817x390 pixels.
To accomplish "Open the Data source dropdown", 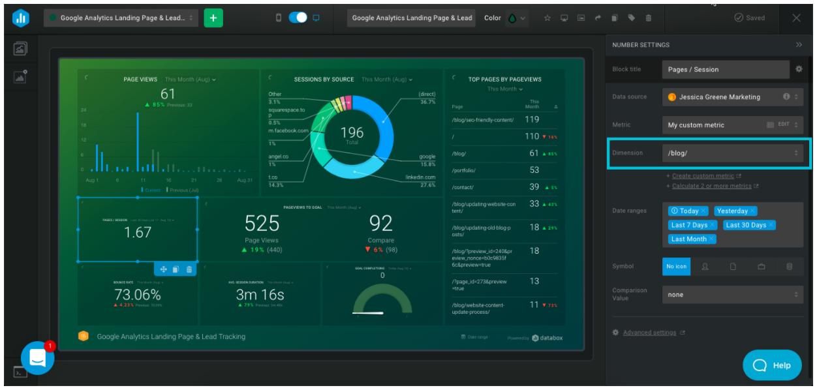I will (732, 97).
